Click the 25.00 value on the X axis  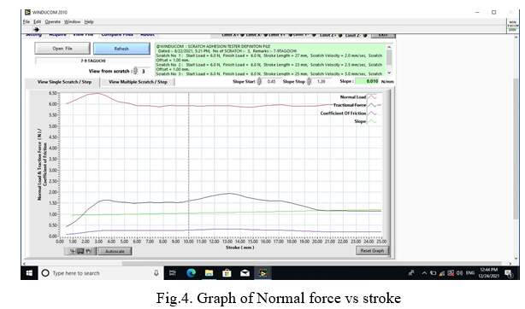[381, 242]
